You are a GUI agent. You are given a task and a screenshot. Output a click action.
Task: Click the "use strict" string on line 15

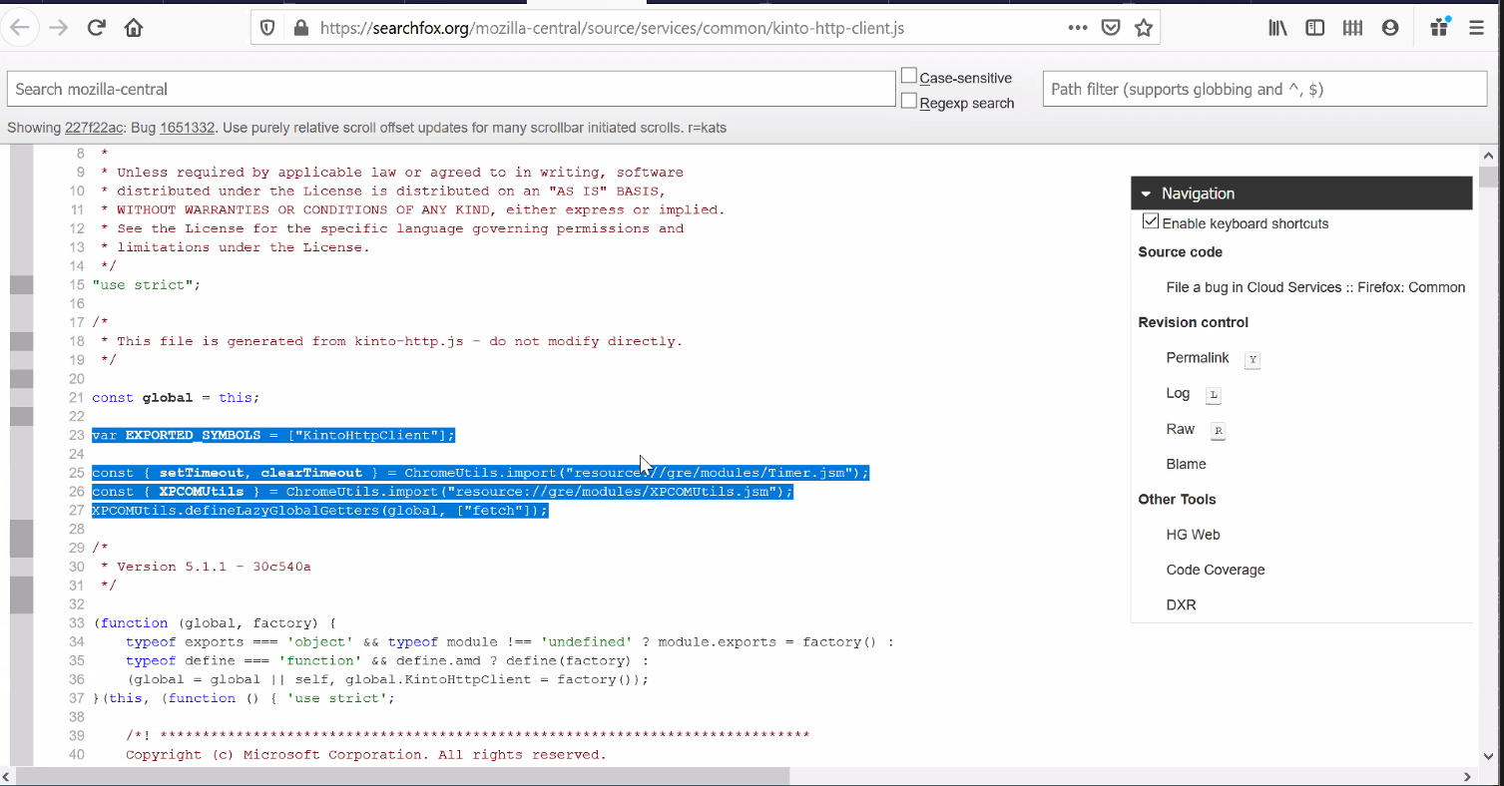tap(142, 284)
